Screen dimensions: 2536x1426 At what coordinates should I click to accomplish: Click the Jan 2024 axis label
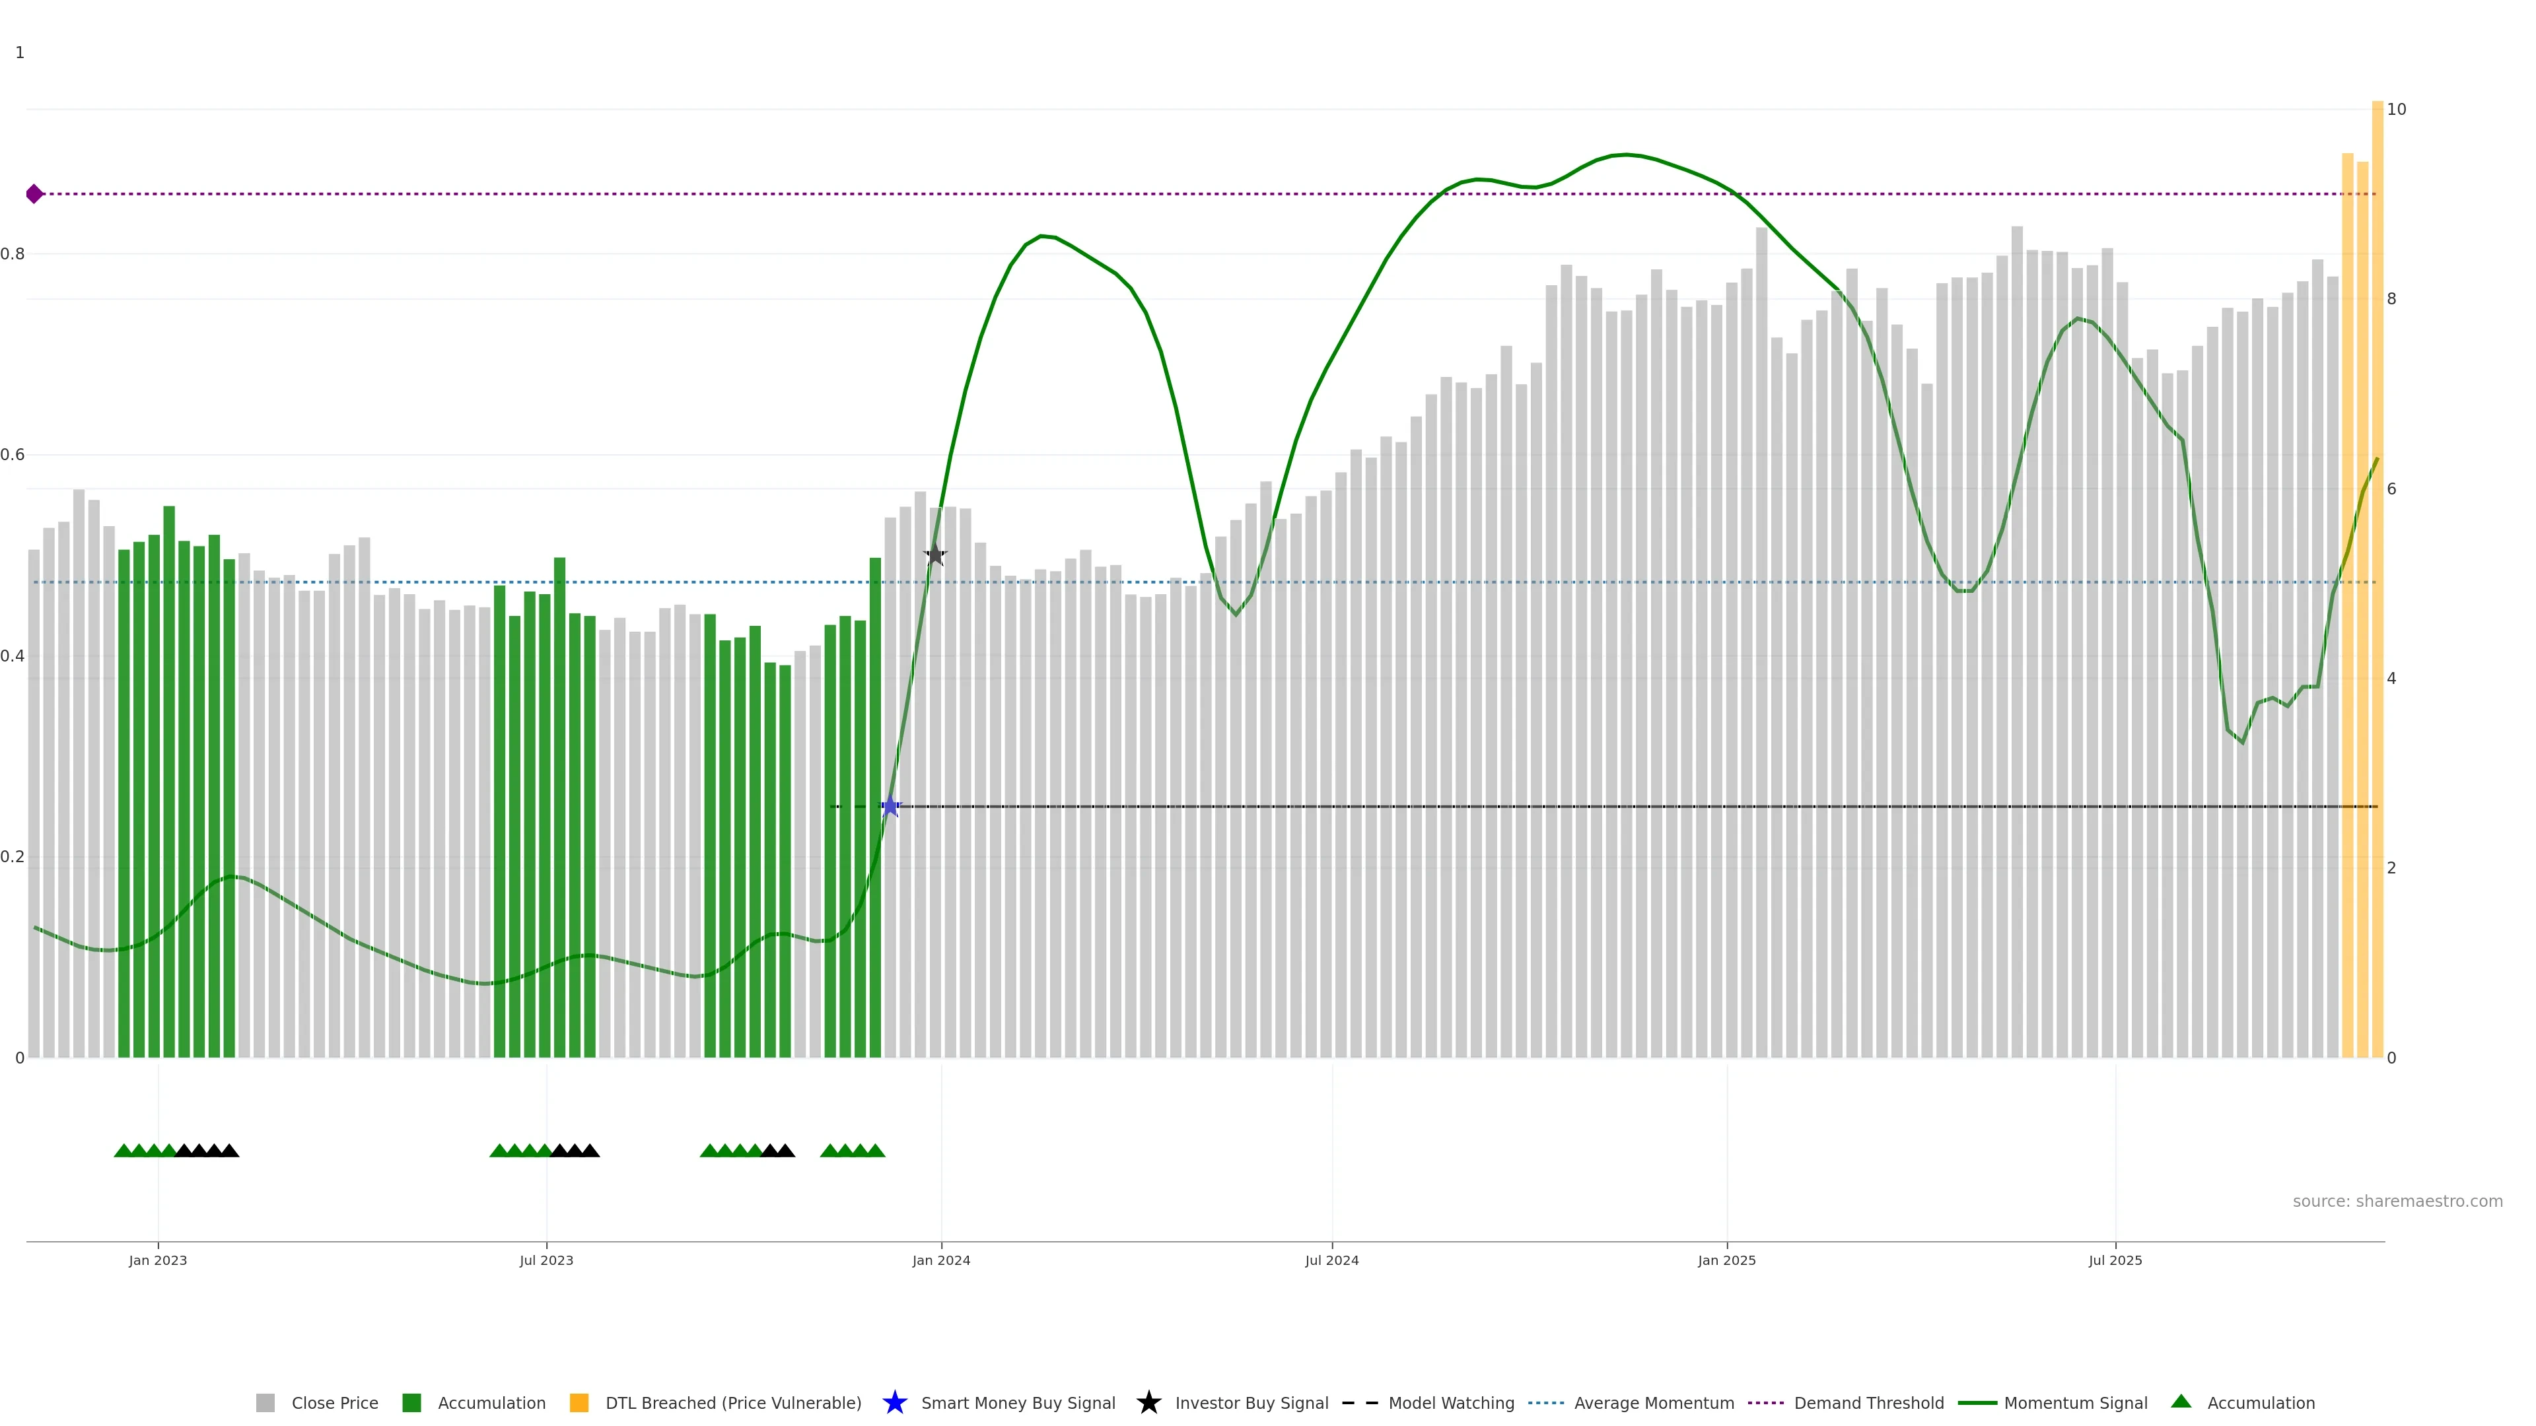pos(941,1261)
